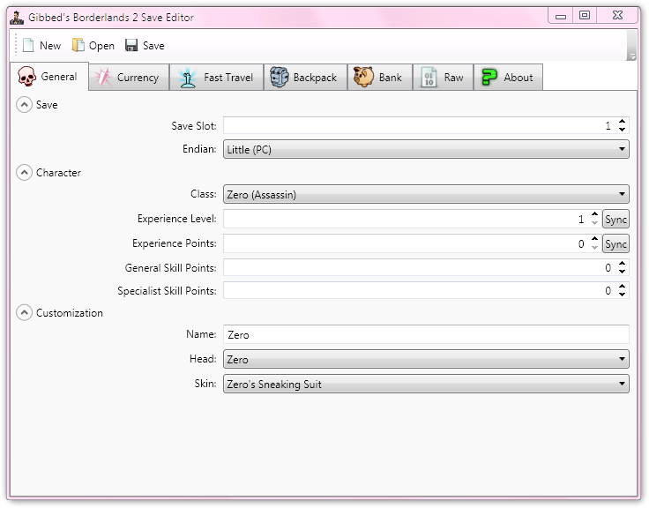
Task: Sync the Experience Level
Action: (615, 219)
